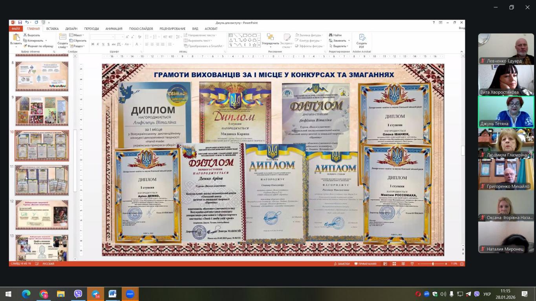Toggle the ПРИМЕЧАНИЯ comments pane

point(365,264)
